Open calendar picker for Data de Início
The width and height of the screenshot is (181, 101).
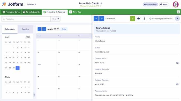177,63
